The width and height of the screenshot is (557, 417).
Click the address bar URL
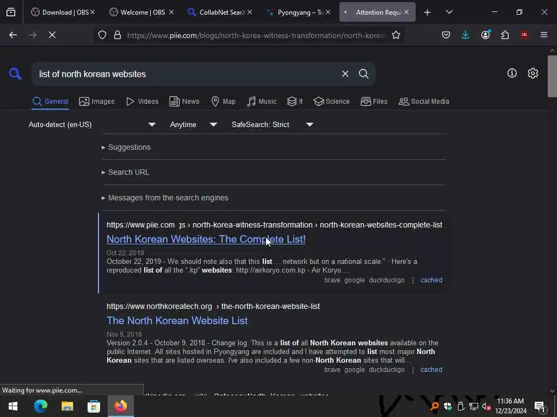click(x=256, y=35)
